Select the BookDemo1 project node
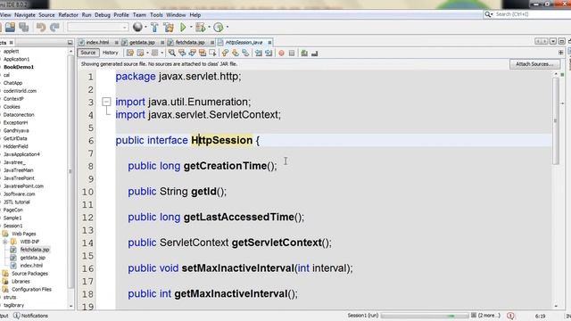Viewport: 571px width, 321px height. [x=19, y=67]
